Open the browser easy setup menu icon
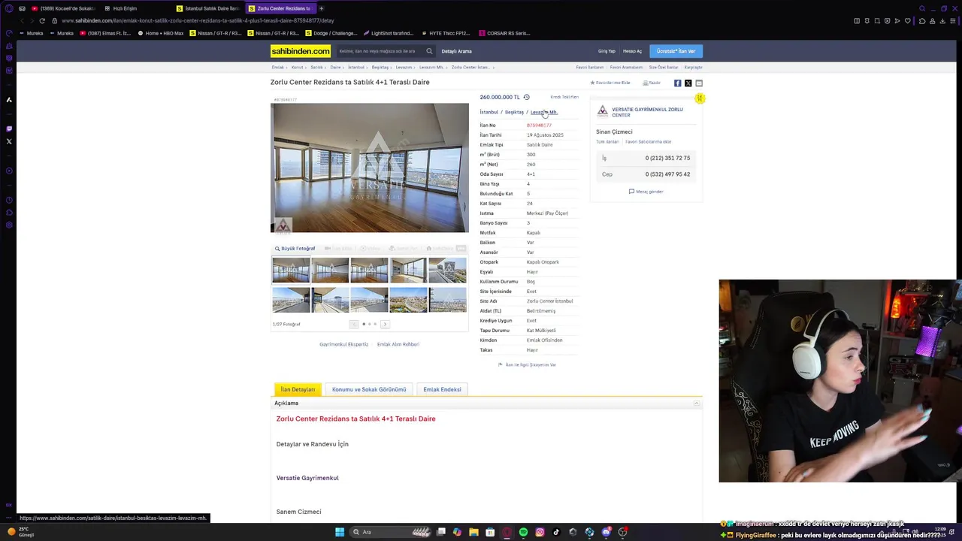 coord(953,21)
